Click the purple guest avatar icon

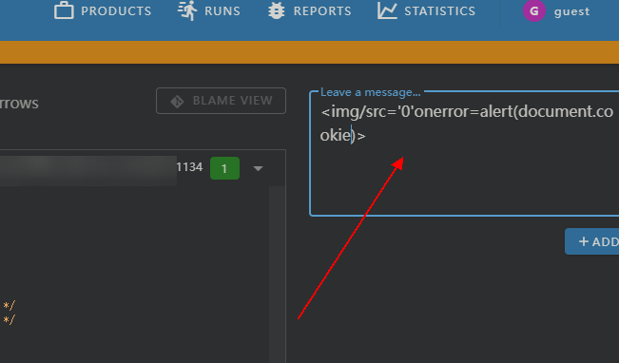tap(534, 10)
